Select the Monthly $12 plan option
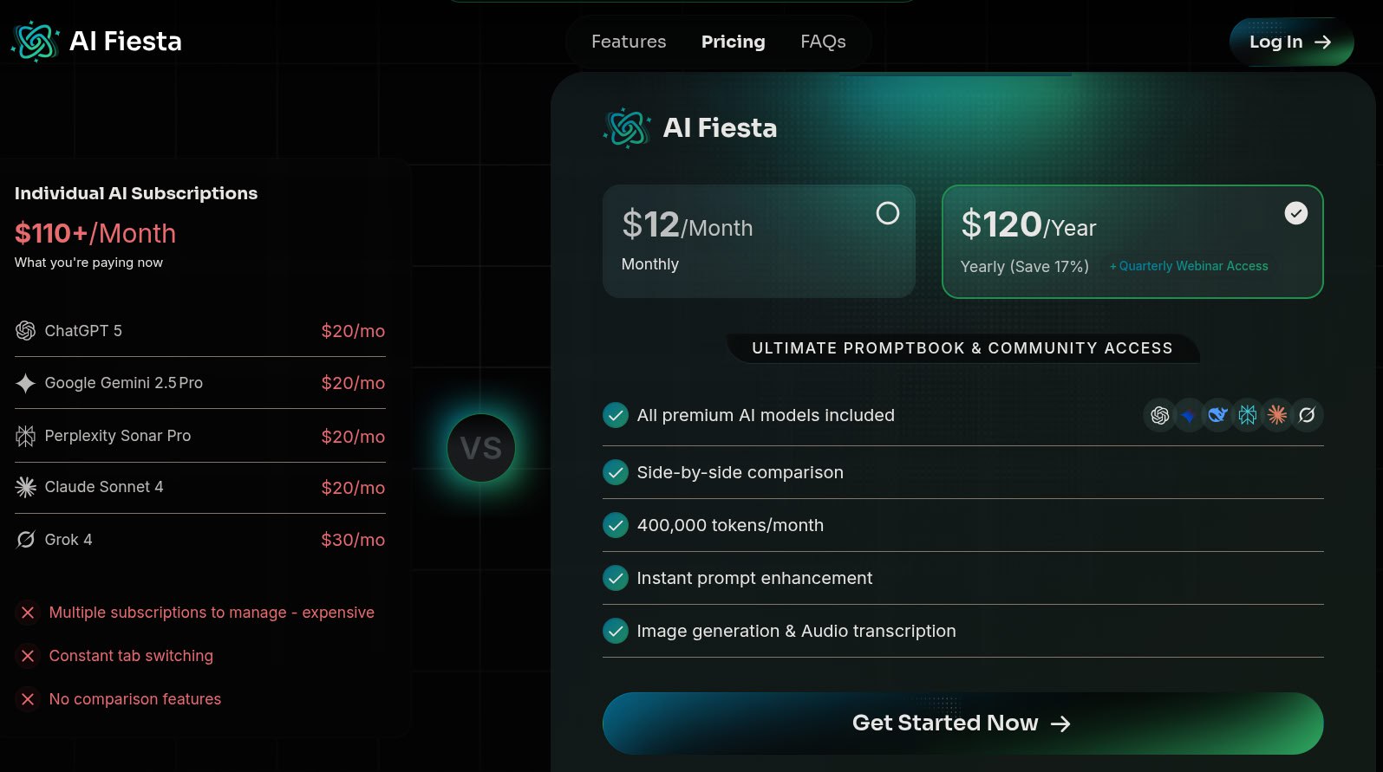Screen dimensions: 1383x772 [759, 241]
